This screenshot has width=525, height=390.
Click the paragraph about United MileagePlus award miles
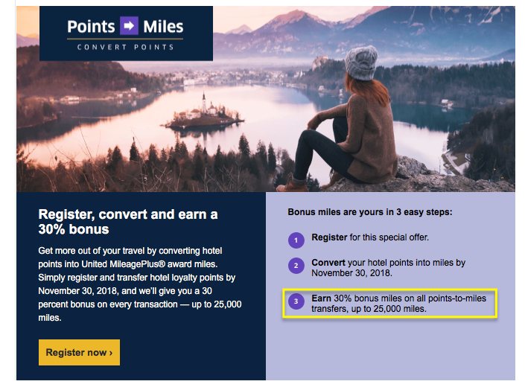coord(139,284)
